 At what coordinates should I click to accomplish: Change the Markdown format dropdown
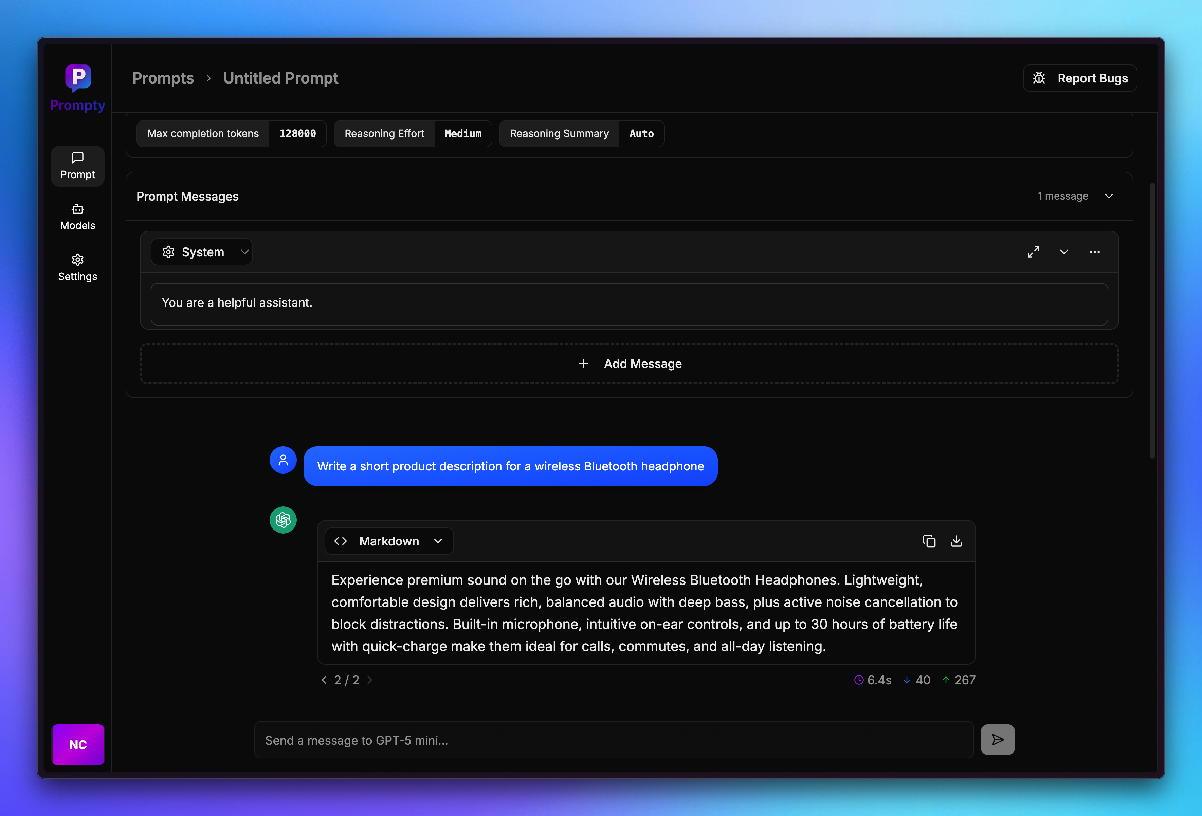pos(389,541)
